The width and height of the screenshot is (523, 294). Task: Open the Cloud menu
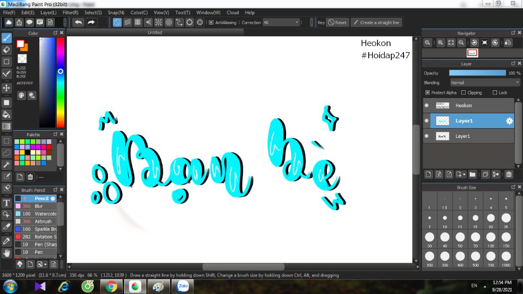pos(232,12)
